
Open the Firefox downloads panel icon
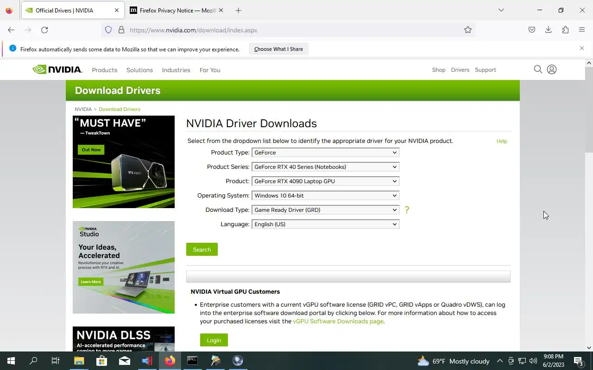(549, 30)
